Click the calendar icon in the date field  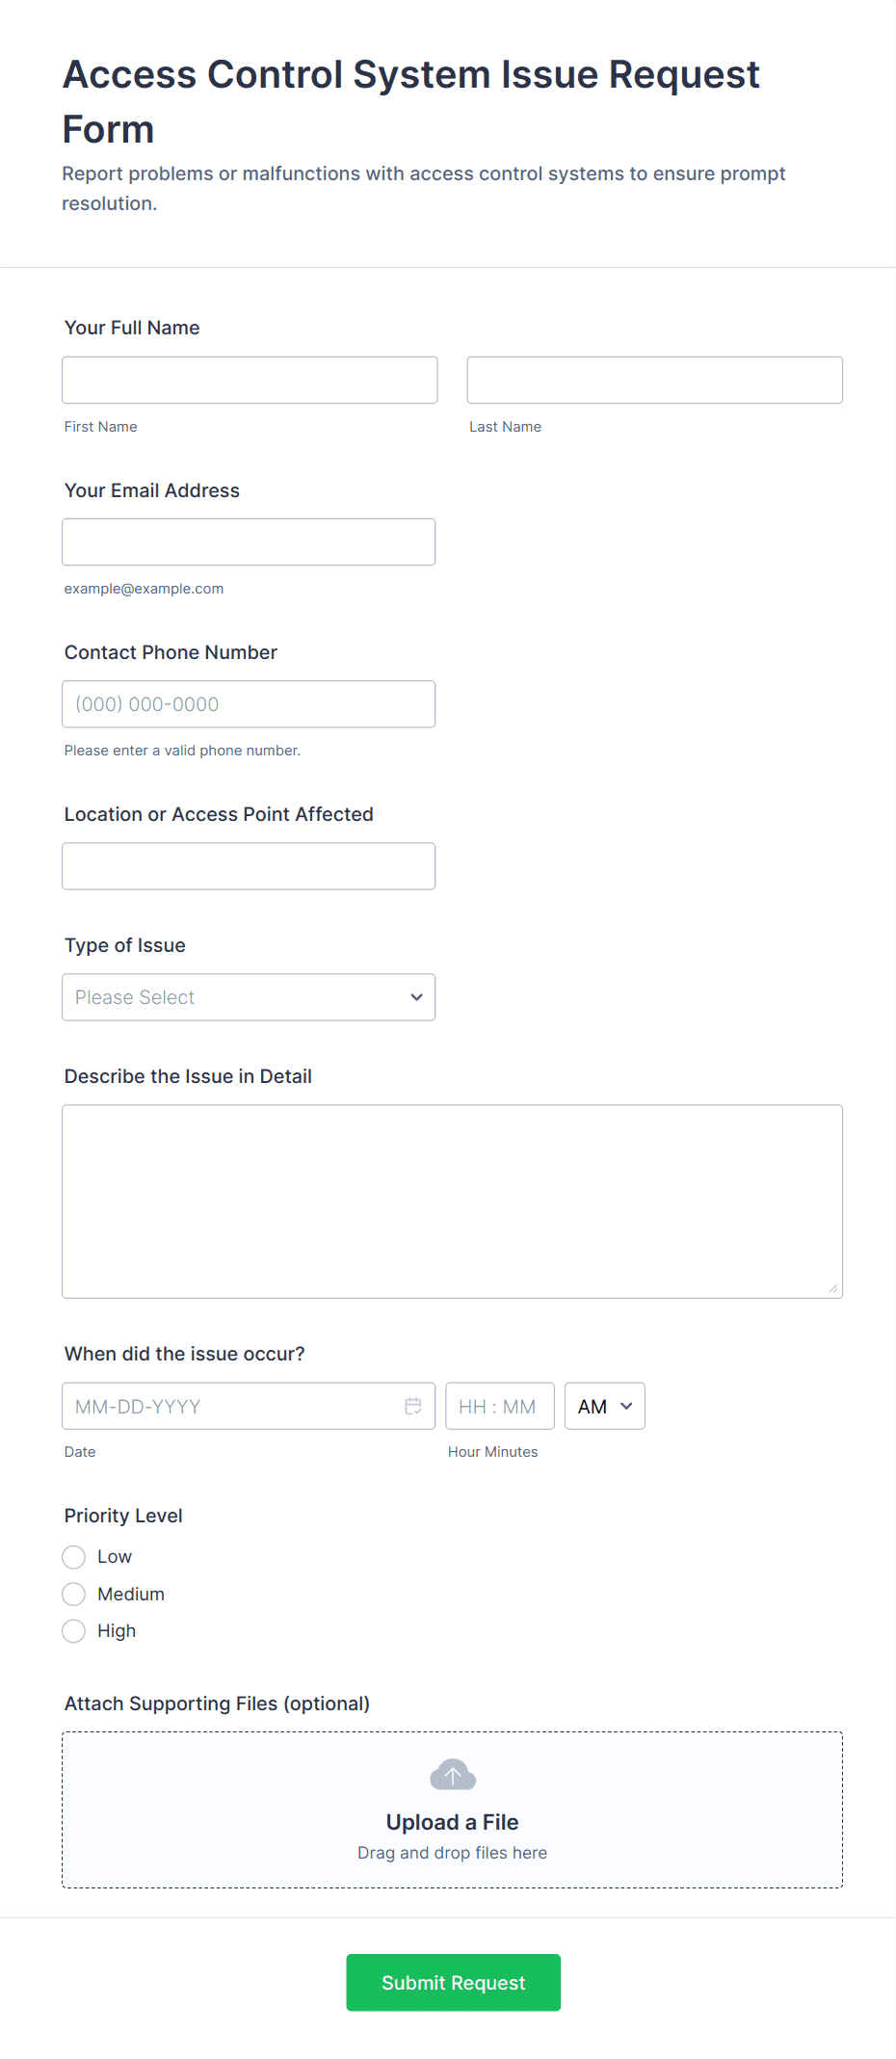[413, 1406]
